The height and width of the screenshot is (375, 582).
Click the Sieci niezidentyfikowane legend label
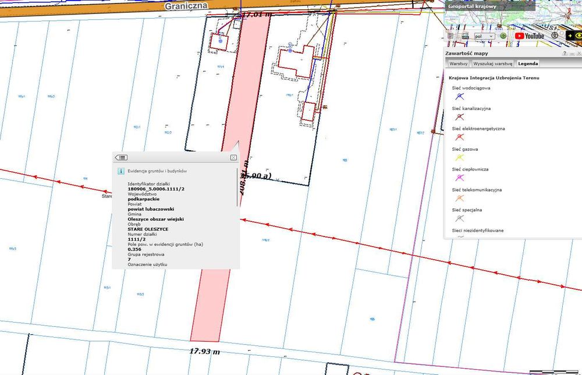pyautogui.click(x=478, y=231)
